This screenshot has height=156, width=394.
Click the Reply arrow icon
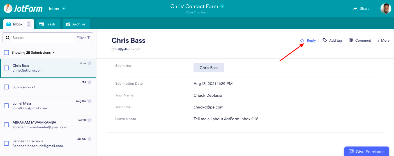(302, 41)
